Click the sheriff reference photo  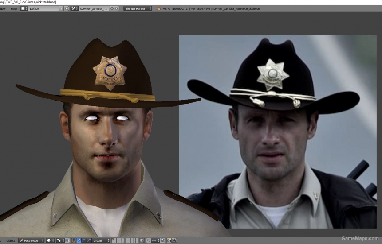tap(278, 132)
